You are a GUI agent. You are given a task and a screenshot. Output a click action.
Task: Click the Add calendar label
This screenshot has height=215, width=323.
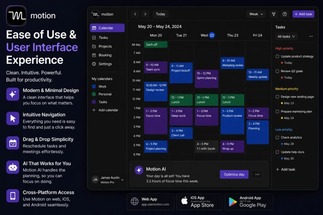[109, 110]
